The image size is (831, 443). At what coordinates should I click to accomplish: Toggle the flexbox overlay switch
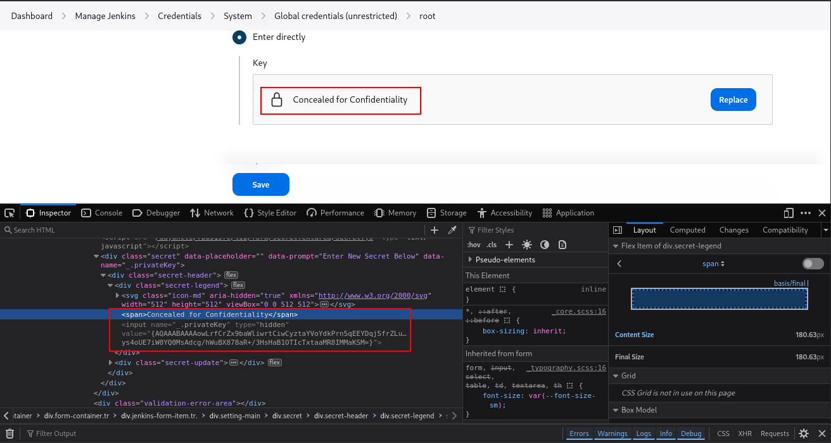pyautogui.click(x=813, y=264)
